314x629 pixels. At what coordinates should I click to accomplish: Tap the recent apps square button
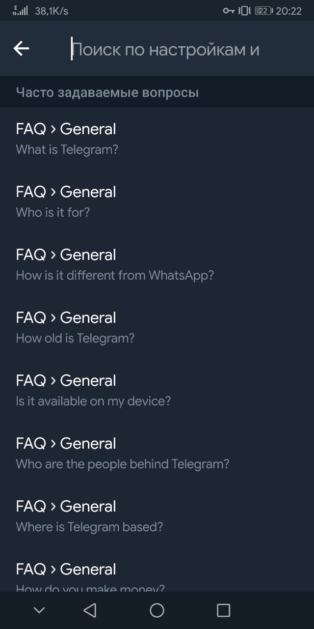223,610
